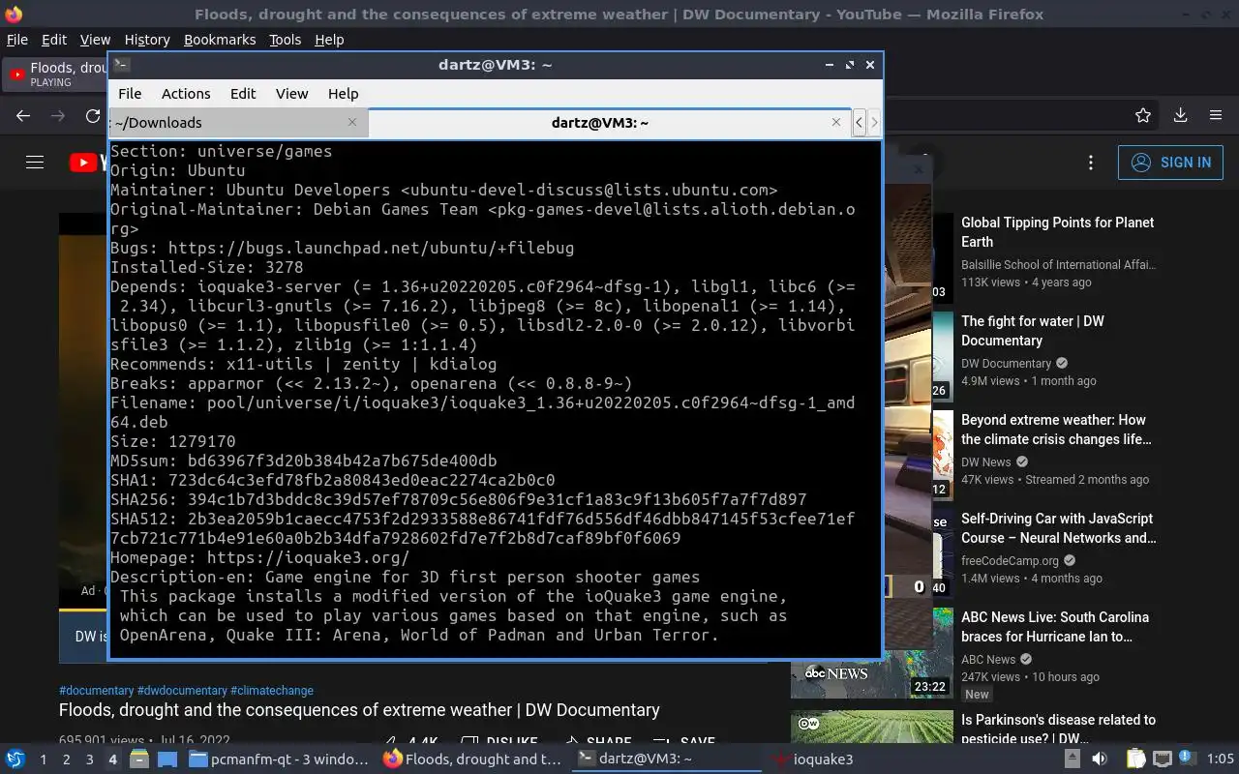Click the Firefox tab Floods, drou... playing
The width and height of the screenshot is (1239, 774).
coord(56,74)
